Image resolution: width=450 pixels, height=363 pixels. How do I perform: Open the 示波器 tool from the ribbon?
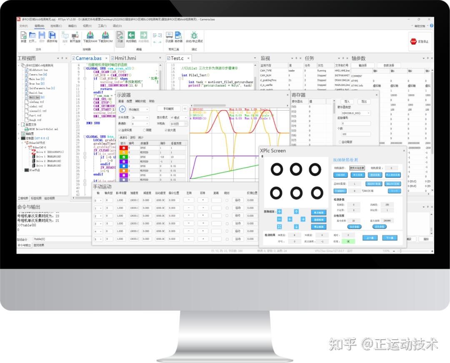[x=170, y=35]
